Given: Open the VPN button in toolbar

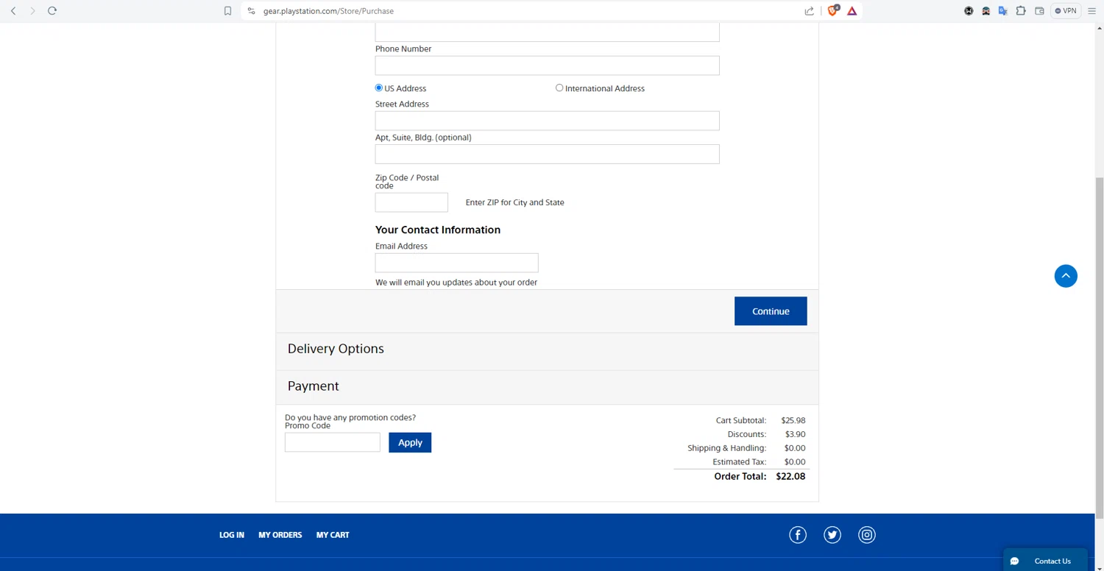Looking at the screenshot, I should 1066,11.
